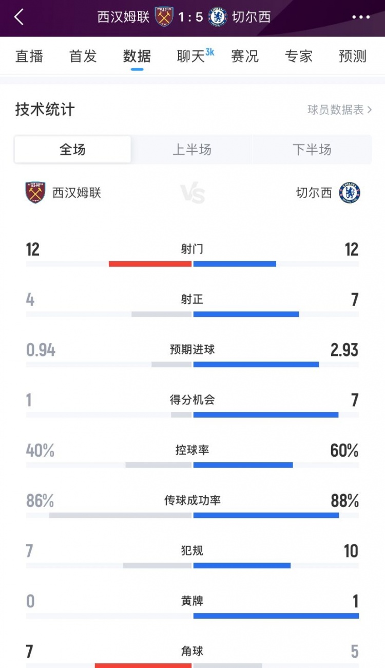Open the 预测 predictions tab
Viewport: 385px width, 668px height.
351,57
